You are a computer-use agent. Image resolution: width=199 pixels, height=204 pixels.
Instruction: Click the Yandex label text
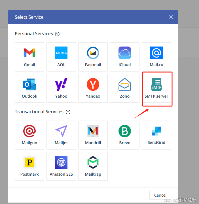pyautogui.click(x=93, y=96)
